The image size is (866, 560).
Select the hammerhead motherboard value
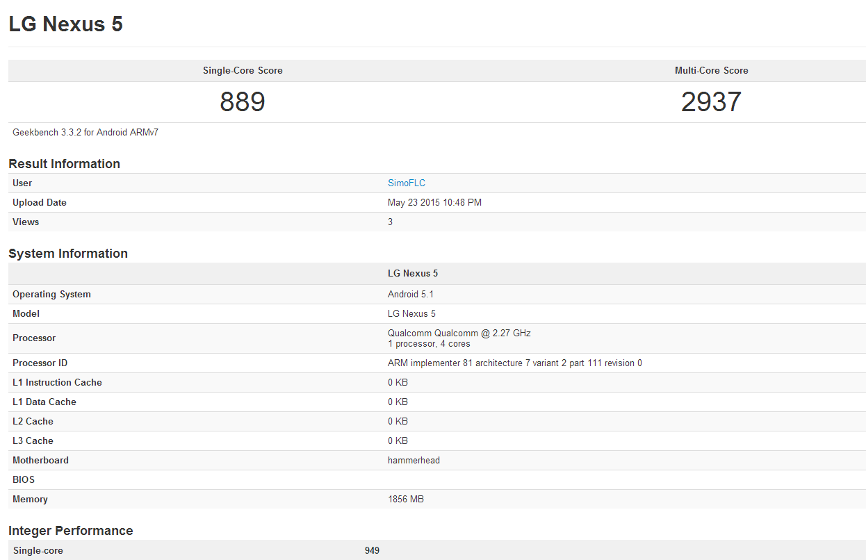(x=414, y=461)
